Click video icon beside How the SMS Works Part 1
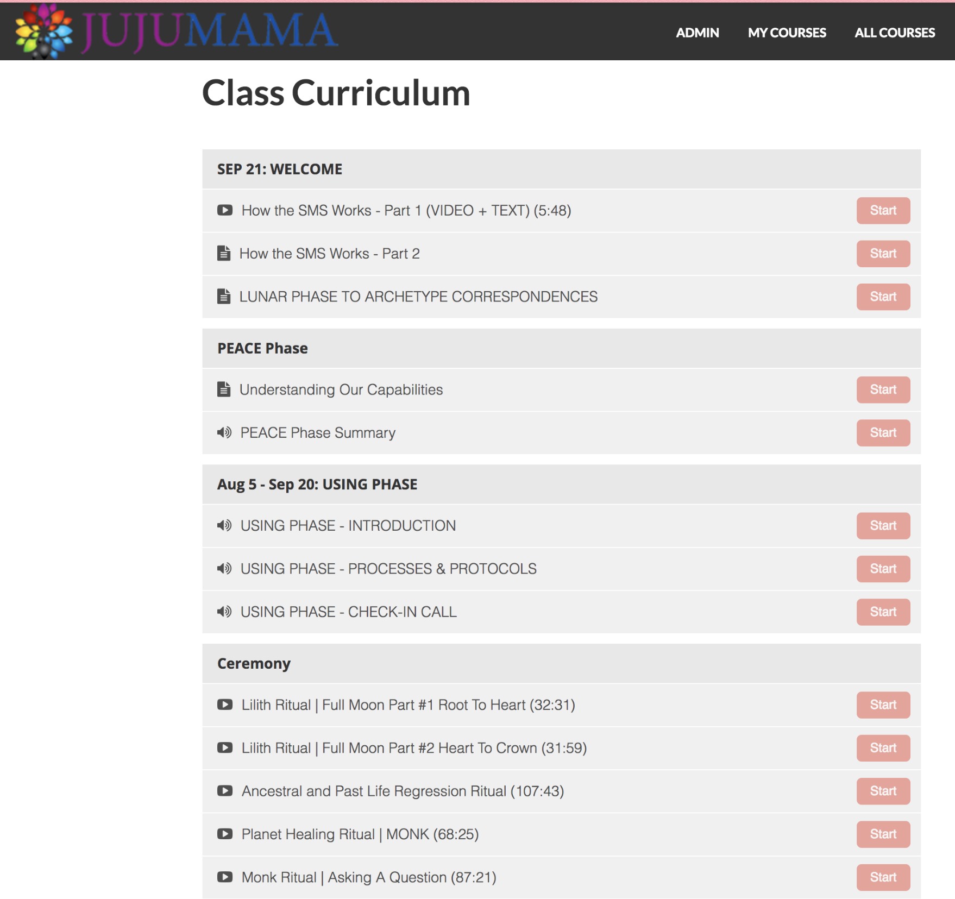Screen dimensions: 955x899 coord(225,210)
